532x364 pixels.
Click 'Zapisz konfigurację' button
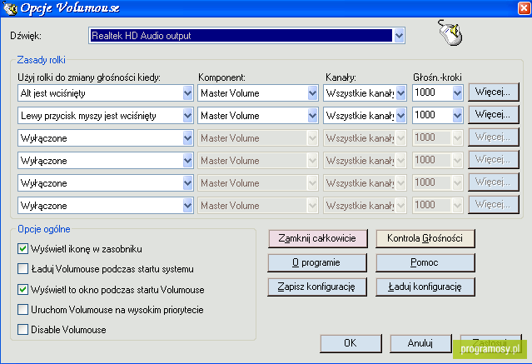[317, 287]
